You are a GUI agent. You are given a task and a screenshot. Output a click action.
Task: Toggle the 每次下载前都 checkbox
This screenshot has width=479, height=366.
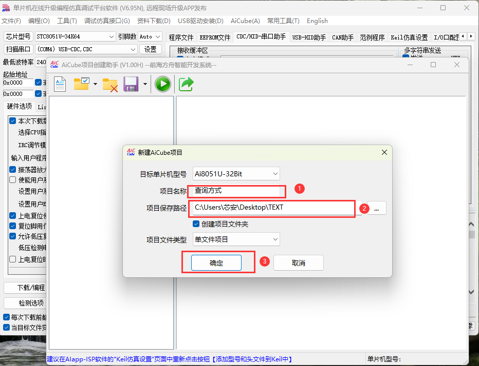click(x=6, y=317)
